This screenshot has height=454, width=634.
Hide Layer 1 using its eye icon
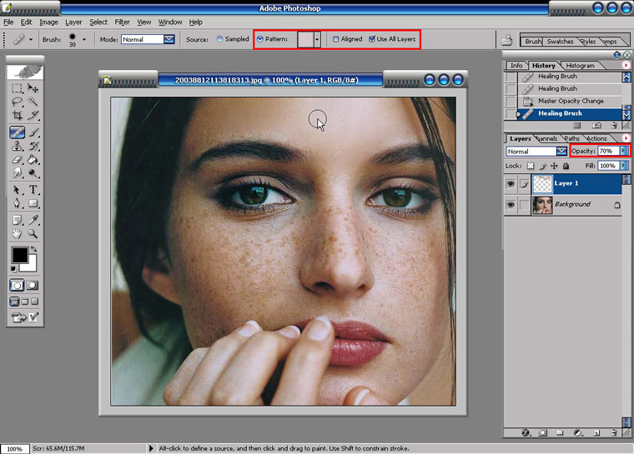(x=510, y=183)
